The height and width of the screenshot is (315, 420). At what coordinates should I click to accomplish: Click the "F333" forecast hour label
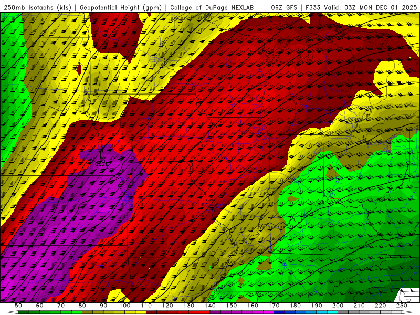tap(313, 7)
